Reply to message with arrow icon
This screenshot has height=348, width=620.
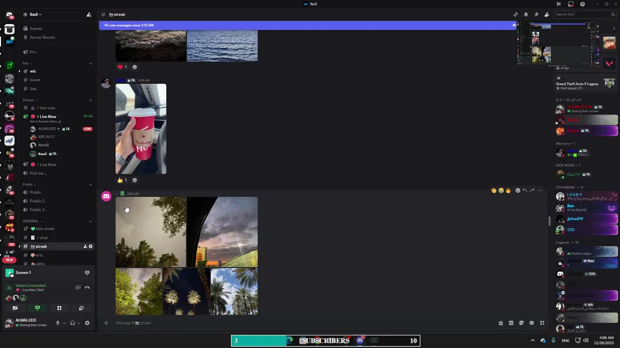tap(525, 190)
